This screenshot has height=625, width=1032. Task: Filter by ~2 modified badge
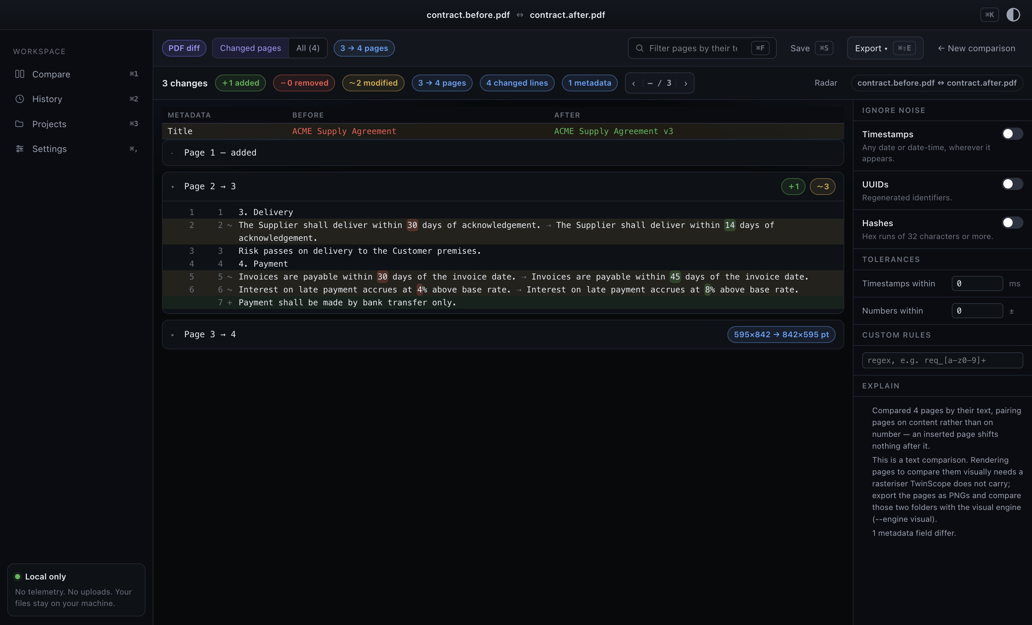(373, 83)
